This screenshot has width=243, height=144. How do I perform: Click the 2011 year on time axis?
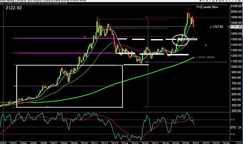pyautogui.click(x=94, y=143)
